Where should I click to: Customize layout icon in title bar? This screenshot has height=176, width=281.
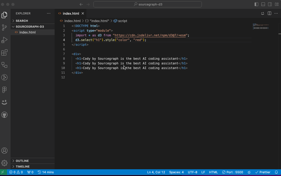(277, 4)
